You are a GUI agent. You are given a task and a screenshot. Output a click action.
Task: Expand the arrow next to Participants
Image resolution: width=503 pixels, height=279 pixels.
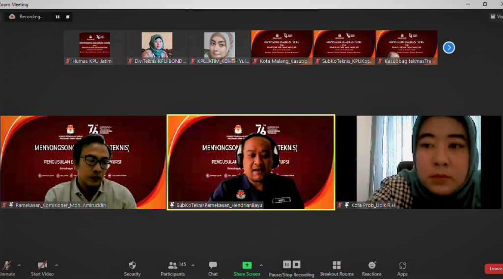[x=193, y=265]
